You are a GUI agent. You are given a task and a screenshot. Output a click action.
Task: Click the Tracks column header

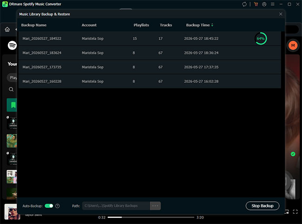[166, 25]
